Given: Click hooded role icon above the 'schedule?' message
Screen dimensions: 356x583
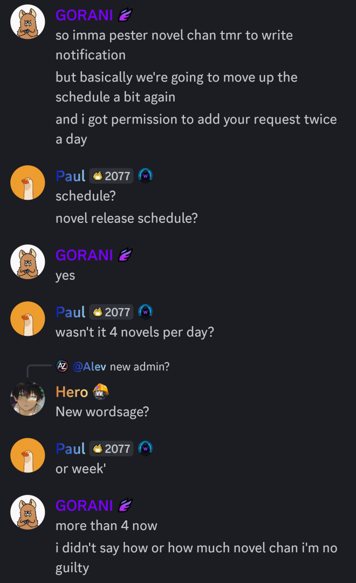Looking at the screenshot, I should 145,176.
